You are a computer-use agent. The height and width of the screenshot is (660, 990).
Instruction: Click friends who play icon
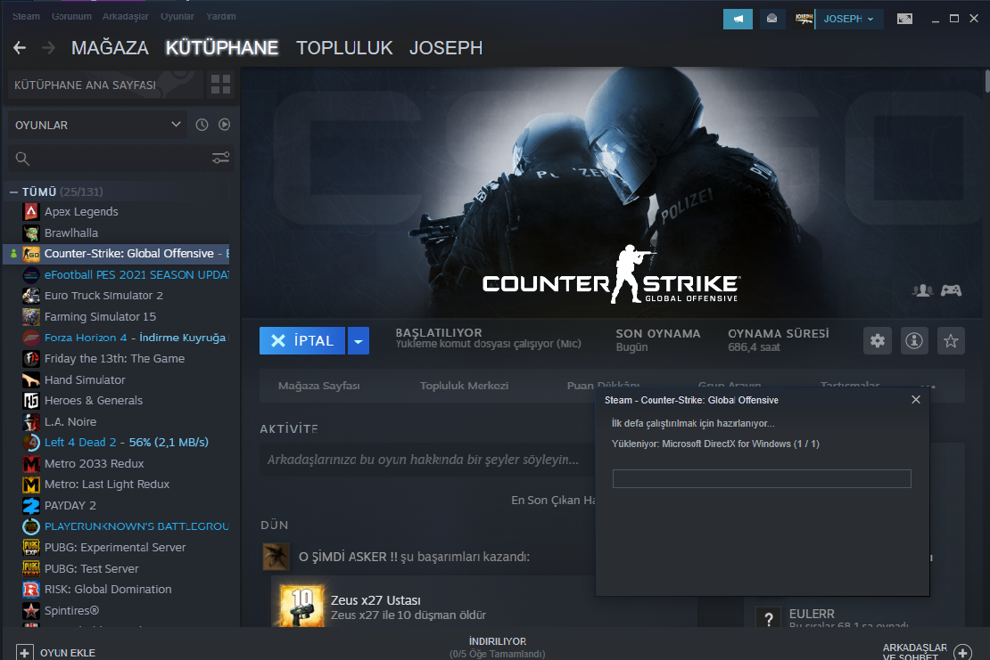point(922,290)
